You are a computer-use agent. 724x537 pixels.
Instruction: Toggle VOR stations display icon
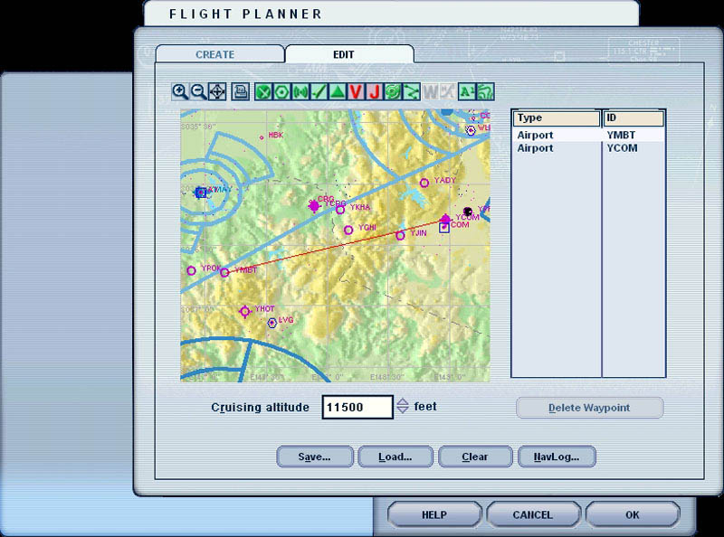[281, 92]
